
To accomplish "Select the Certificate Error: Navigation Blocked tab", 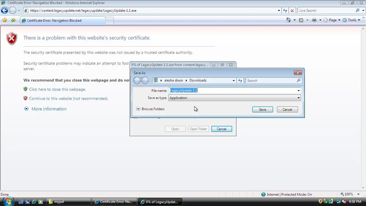I will coord(63,21).
